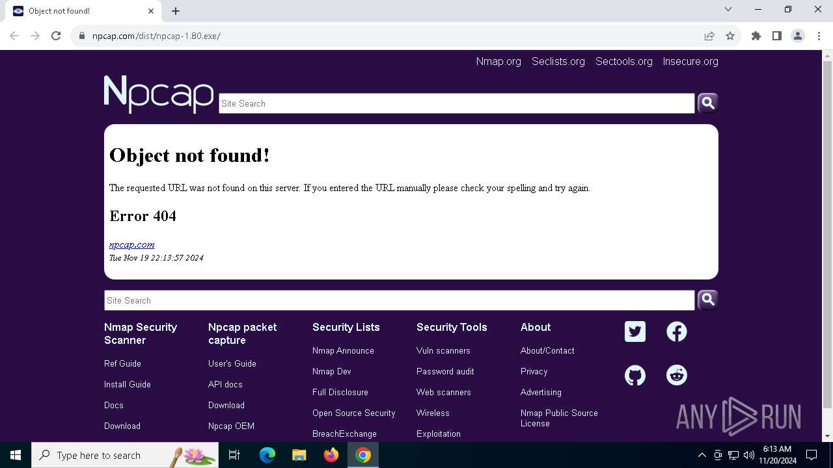
Task: Launch Firefox from taskbar
Action: 331,455
